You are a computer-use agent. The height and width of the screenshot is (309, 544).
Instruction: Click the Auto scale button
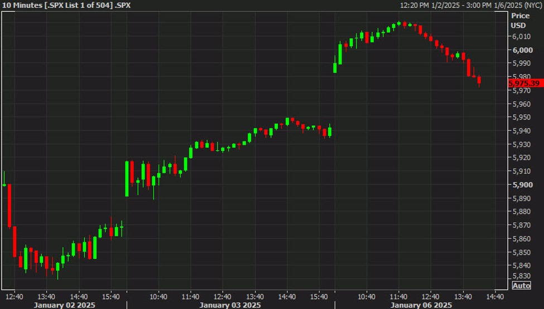pyautogui.click(x=521, y=286)
